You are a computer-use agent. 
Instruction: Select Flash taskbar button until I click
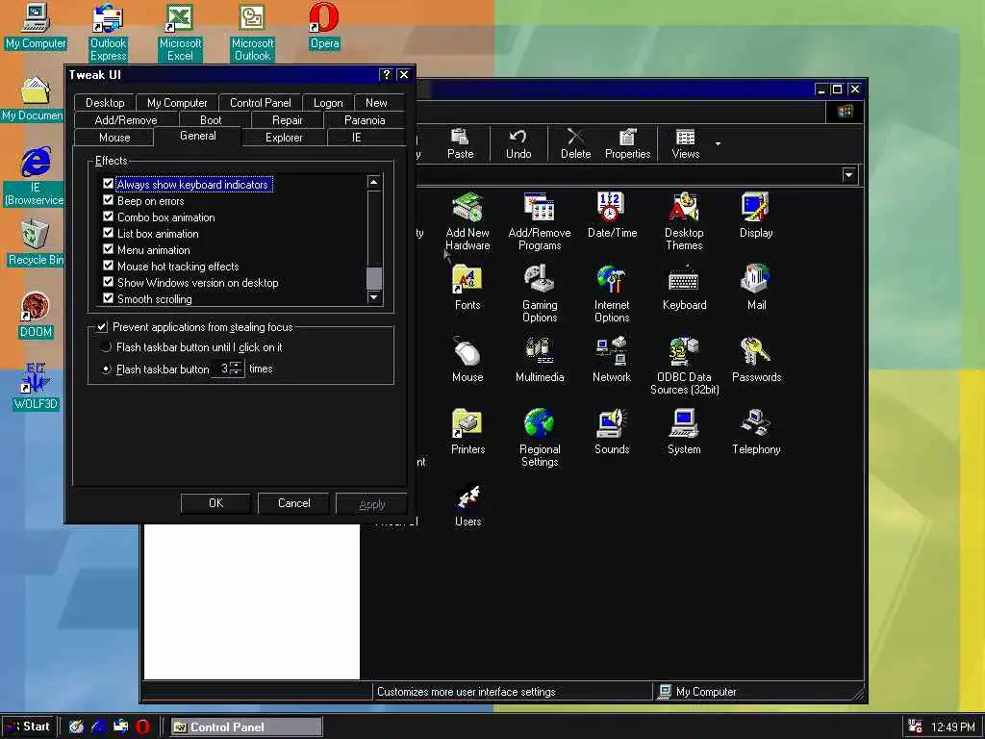pos(106,346)
